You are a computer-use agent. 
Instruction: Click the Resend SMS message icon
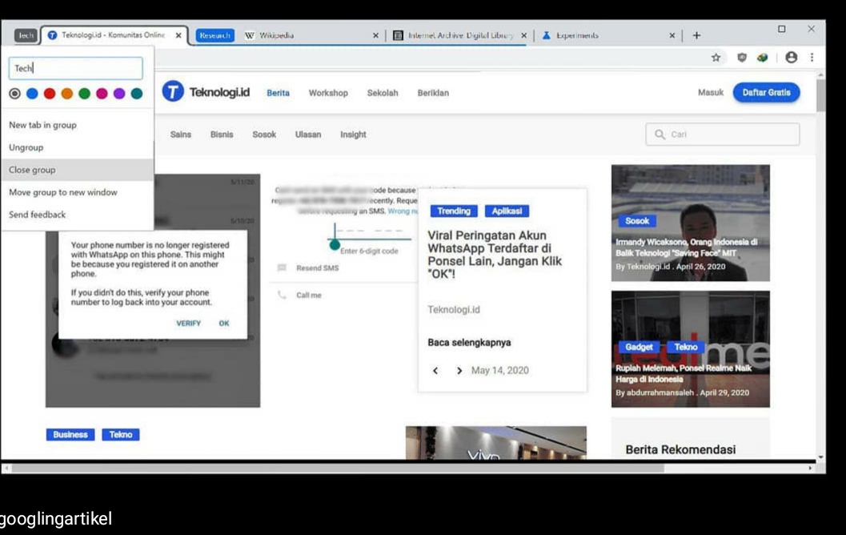[x=282, y=267]
